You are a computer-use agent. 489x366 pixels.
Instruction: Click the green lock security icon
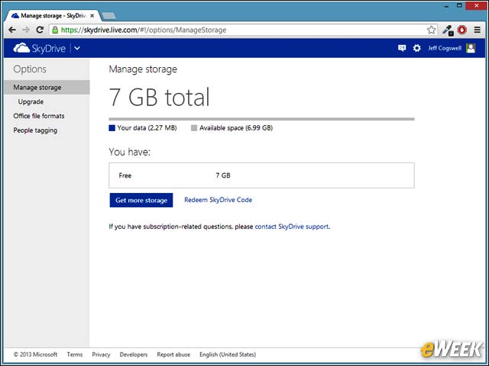tap(55, 30)
